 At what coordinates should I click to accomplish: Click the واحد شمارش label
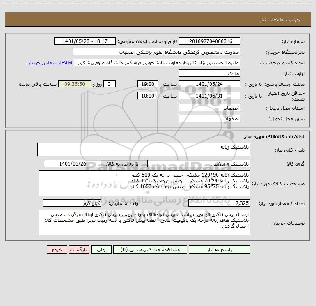pos(124,204)
